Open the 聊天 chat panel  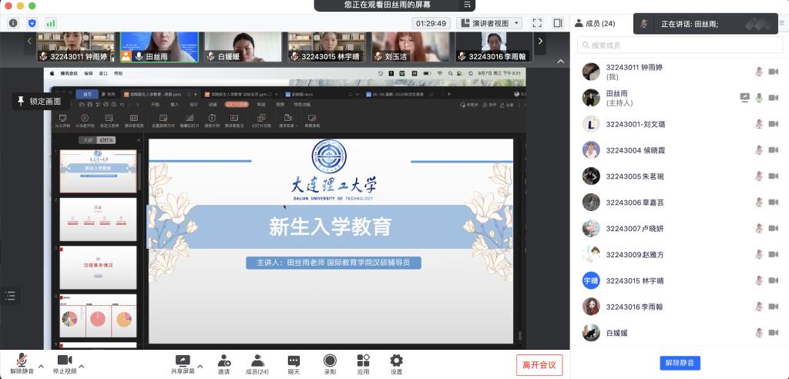(x=294, y=364)
